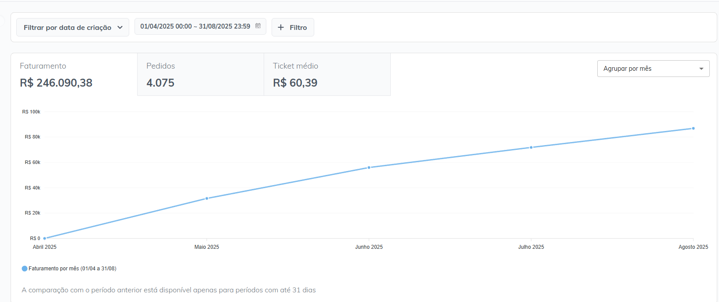719x302 pixels.
Task: Click the calendar icon in date range field
Action: click(258, 26)
